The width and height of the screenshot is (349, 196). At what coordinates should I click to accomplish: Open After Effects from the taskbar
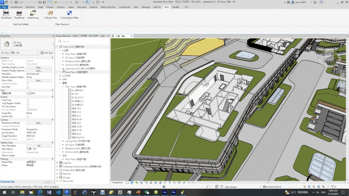click(165, 192)
